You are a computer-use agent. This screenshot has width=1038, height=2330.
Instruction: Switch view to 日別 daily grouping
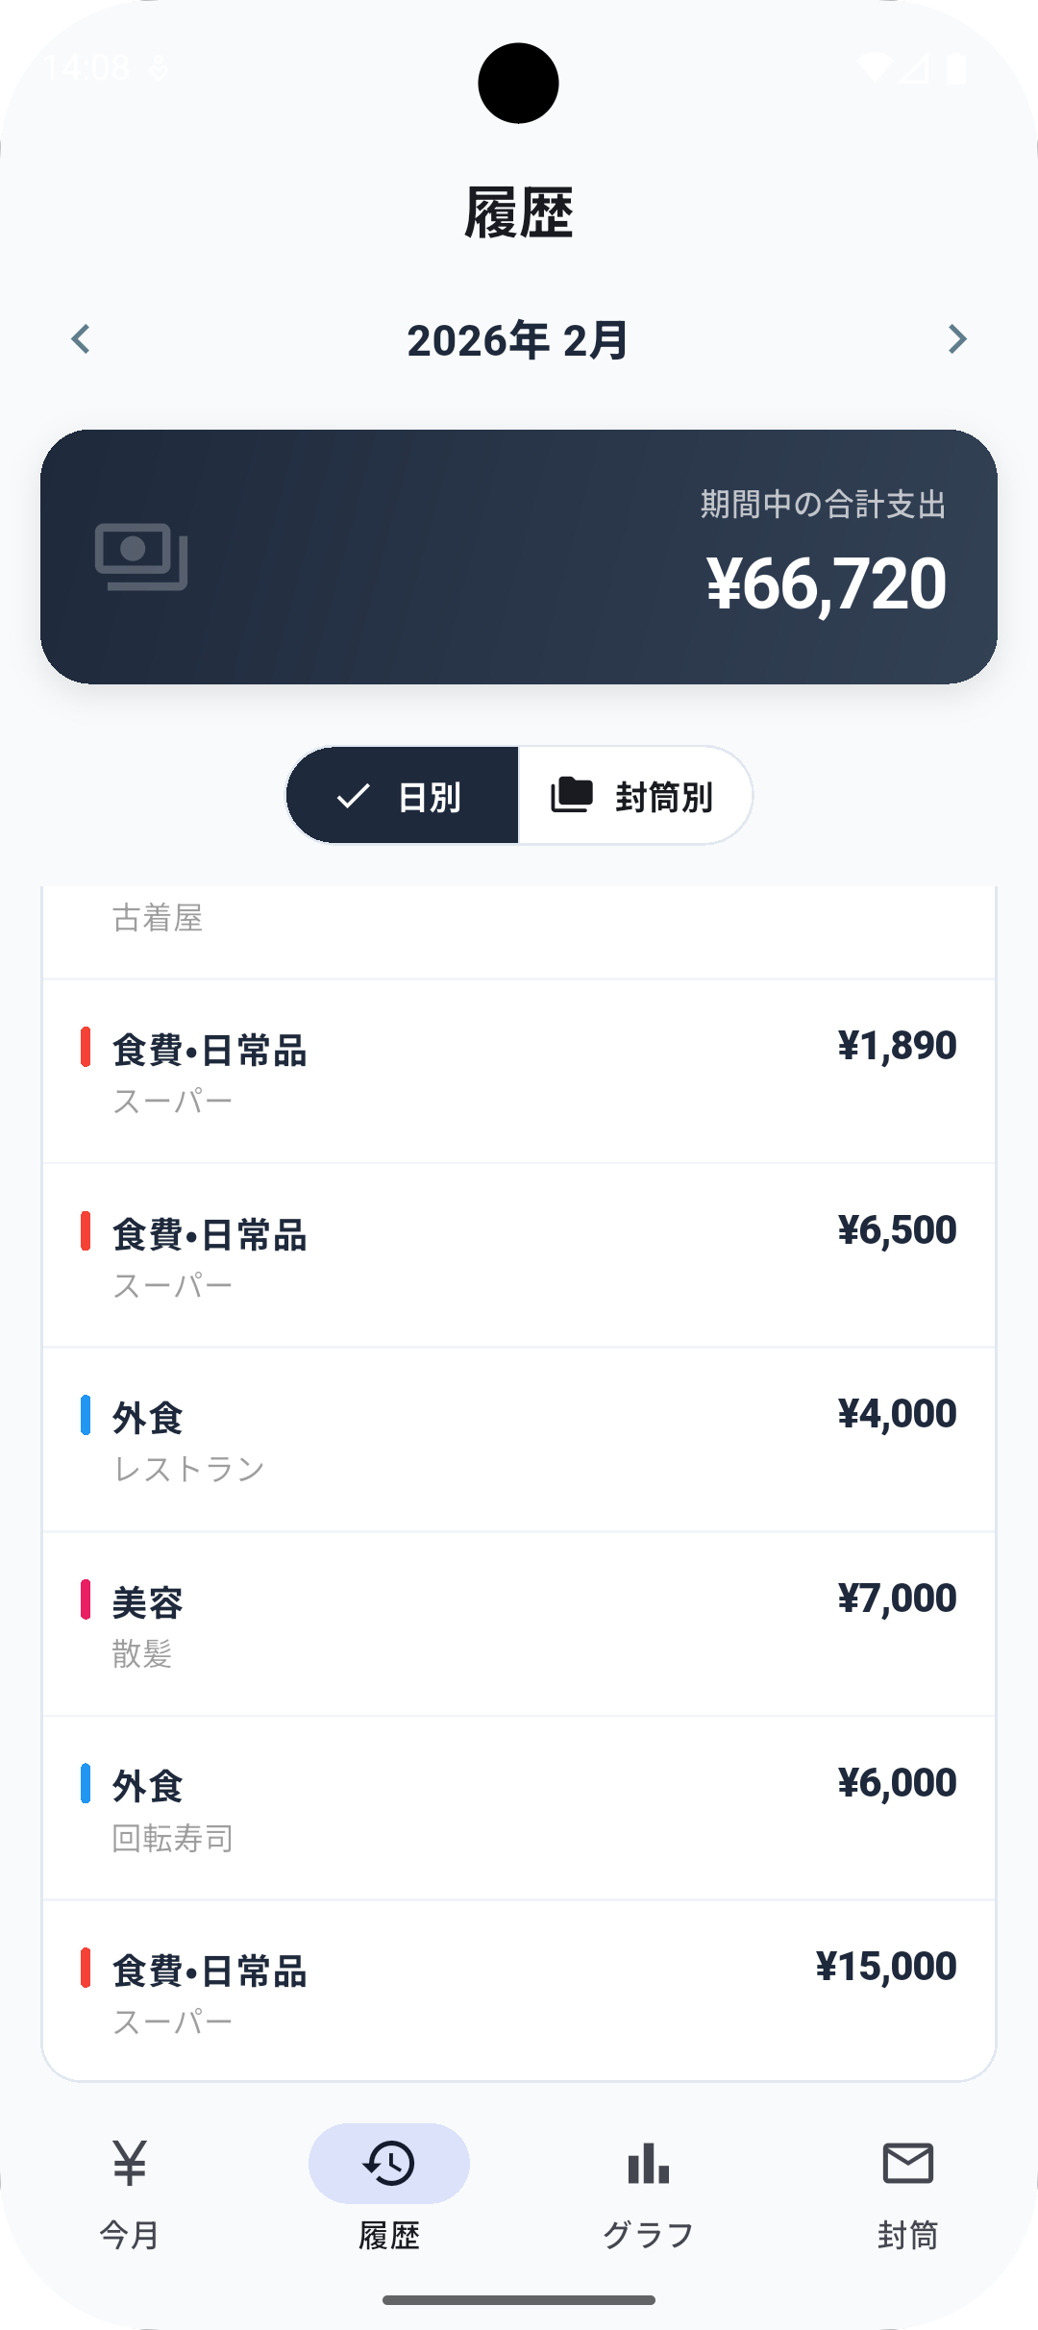point(403,796)
